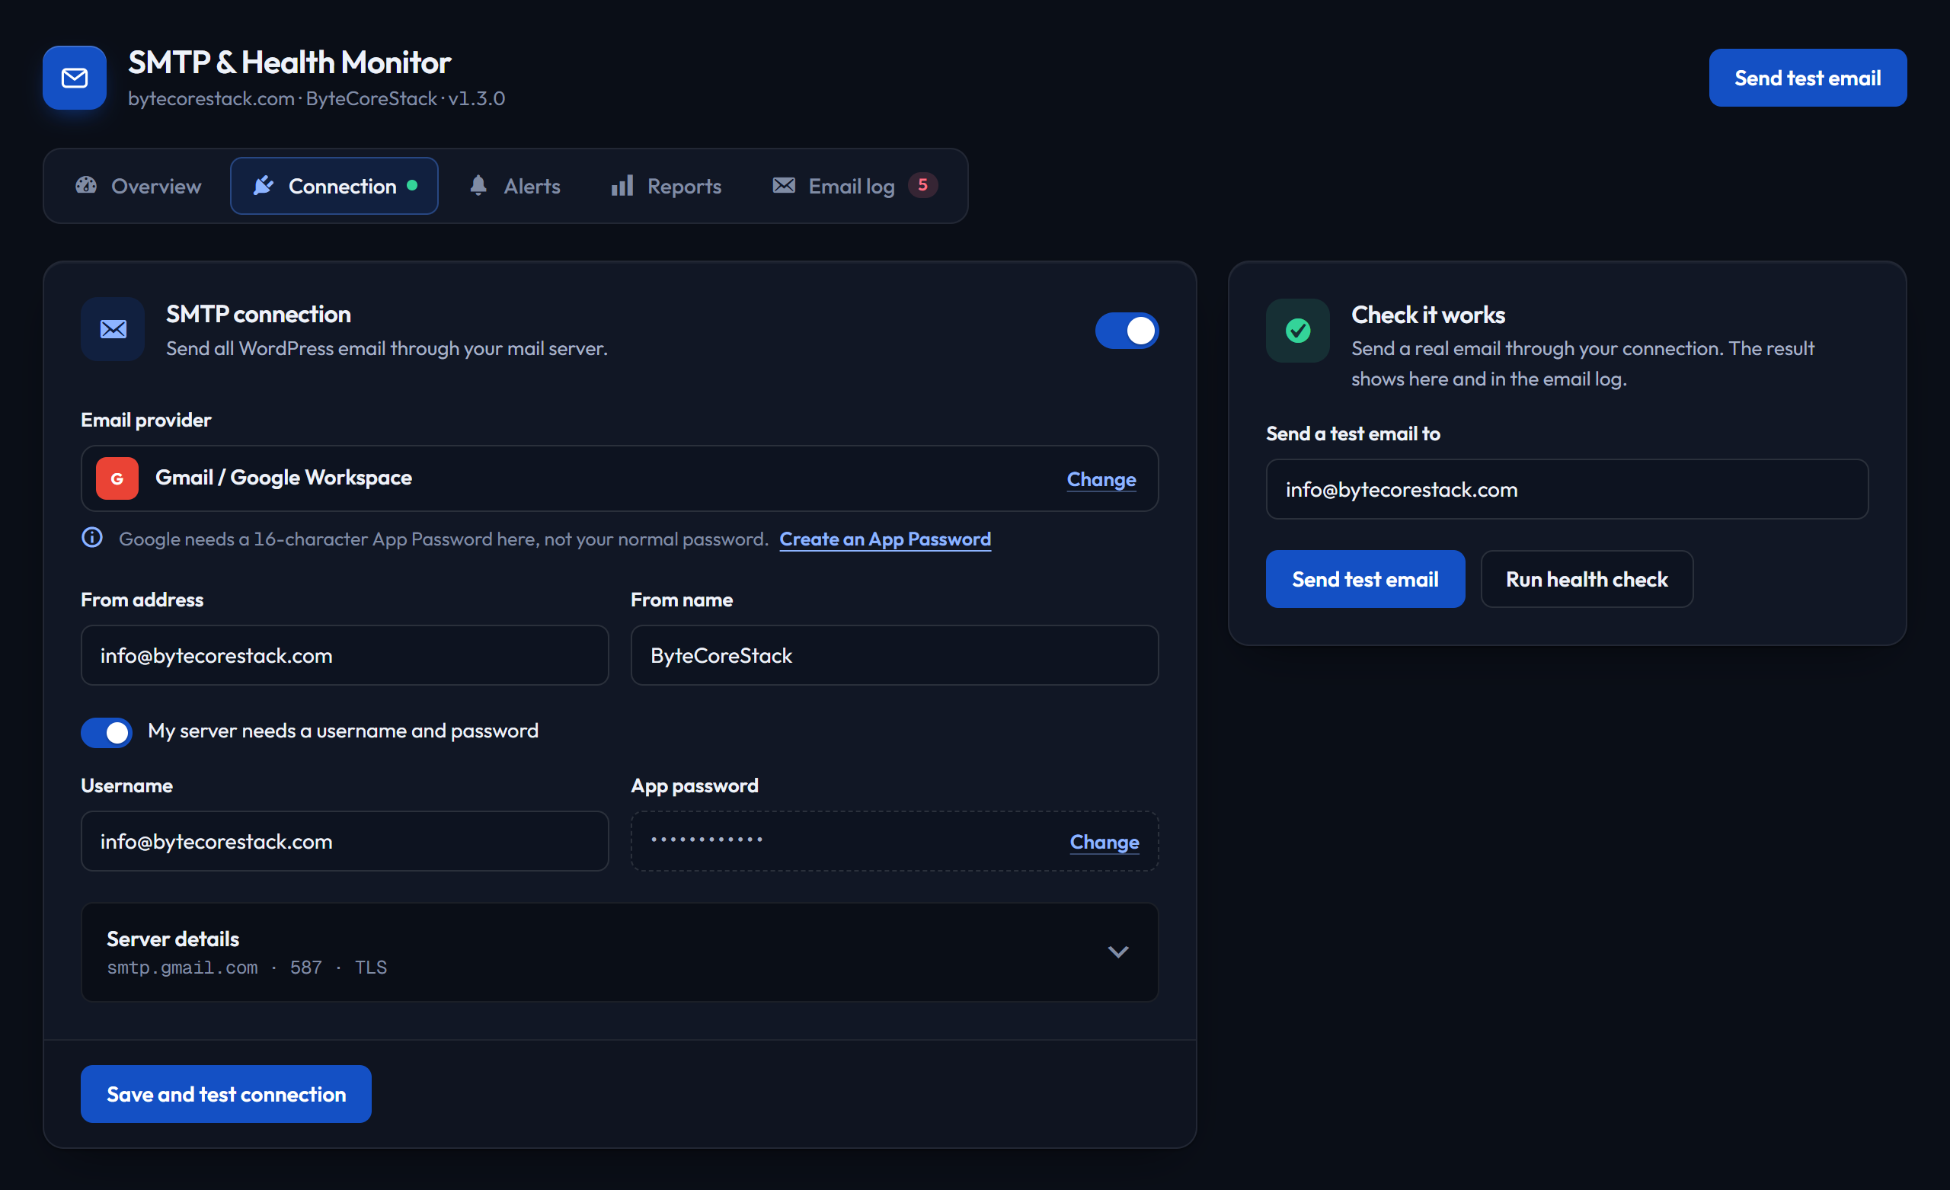
Task: Click Change link for email provider
Action: click(x=1101, y=479)
